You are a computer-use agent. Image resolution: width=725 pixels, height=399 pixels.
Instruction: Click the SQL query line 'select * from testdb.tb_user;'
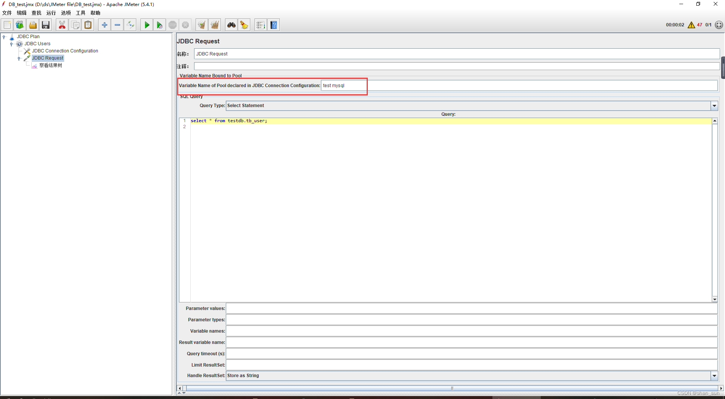tap(229, 121)
